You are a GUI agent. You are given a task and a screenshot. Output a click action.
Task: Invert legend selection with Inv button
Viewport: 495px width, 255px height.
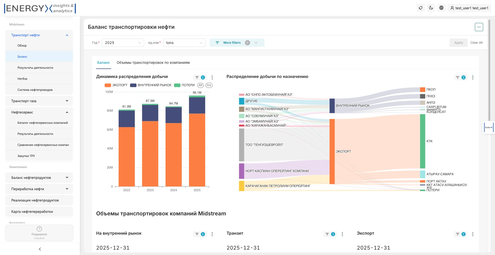point(209,85)
